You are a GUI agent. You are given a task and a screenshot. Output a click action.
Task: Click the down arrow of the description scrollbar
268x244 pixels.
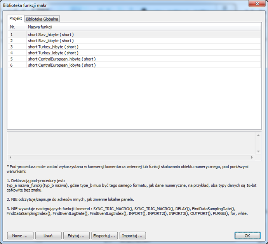click(258, 151)
